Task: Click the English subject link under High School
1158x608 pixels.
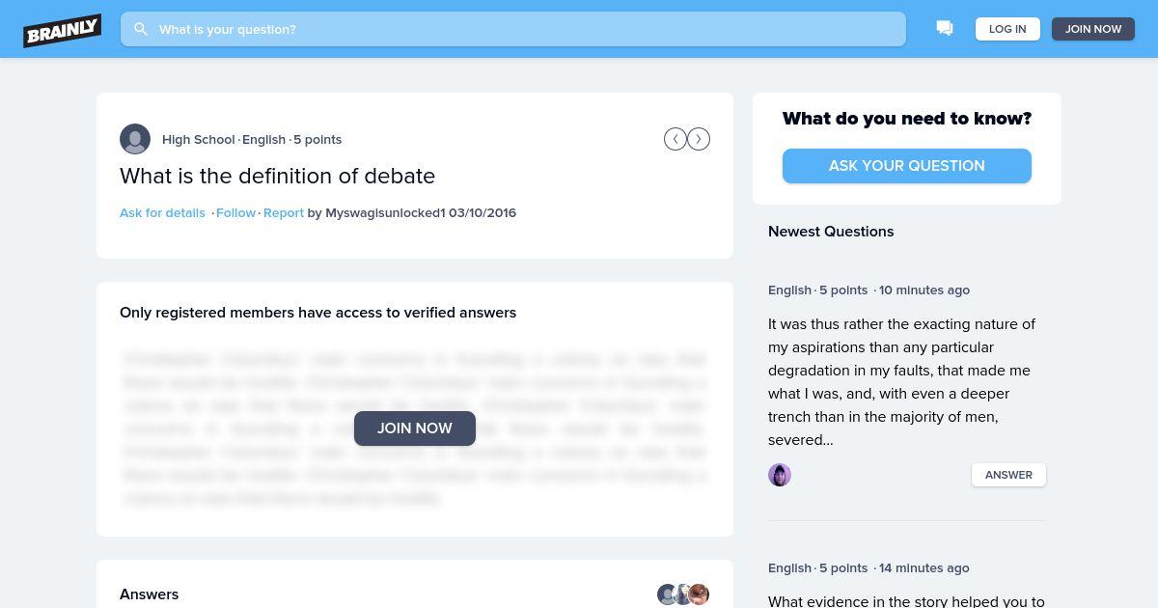Action: click(x=263, y=139)
